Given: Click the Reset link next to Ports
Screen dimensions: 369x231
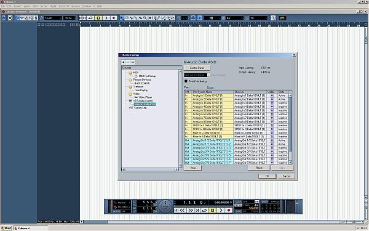Looking at the screenshot, I should coord(210,87).
